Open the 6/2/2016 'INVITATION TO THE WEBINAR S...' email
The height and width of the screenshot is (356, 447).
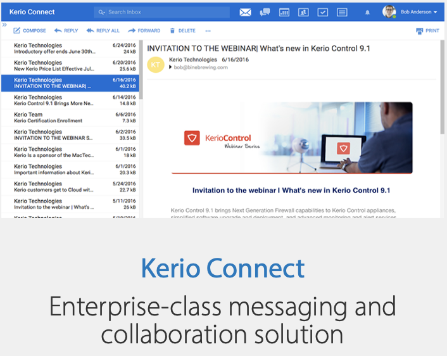[x=70, y=135]
